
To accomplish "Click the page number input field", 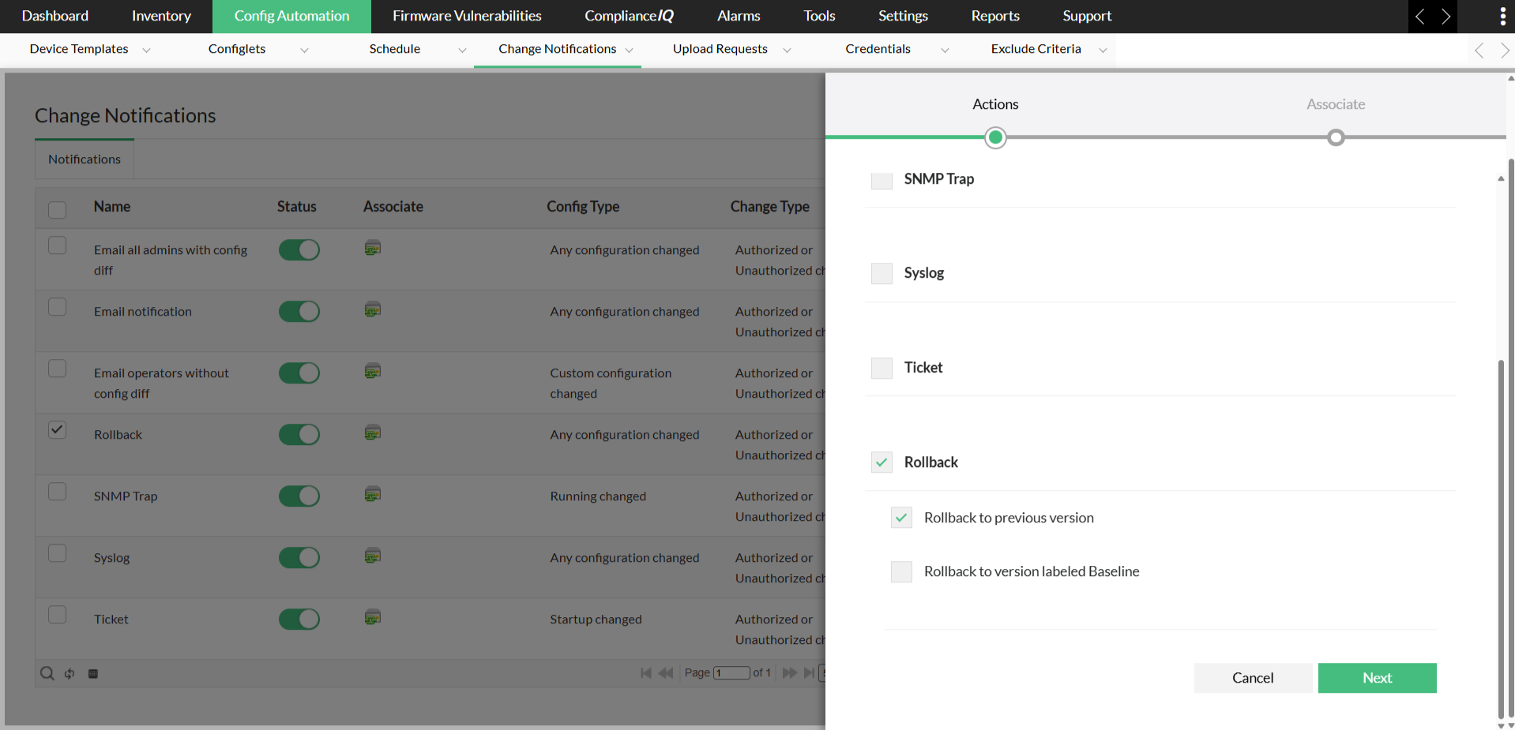I will click(x=731, y=673).
